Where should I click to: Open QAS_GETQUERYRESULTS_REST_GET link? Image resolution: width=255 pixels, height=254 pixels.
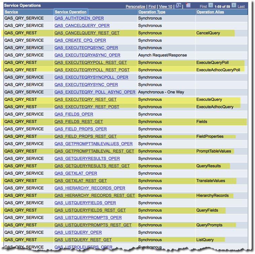click(92, 166)
